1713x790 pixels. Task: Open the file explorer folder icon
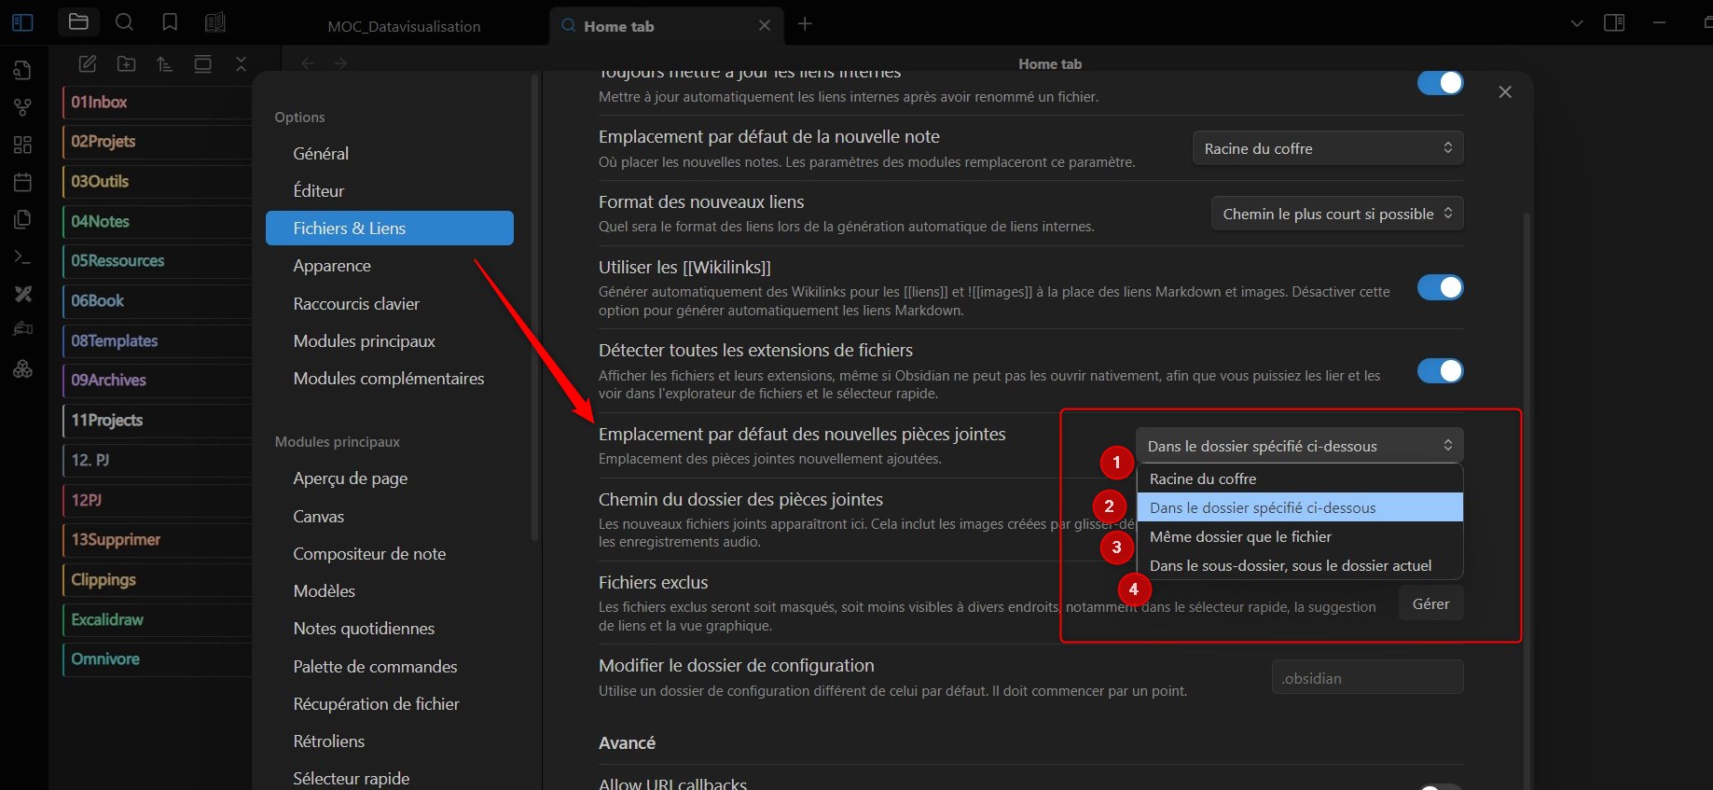click(x=79, y=22)
